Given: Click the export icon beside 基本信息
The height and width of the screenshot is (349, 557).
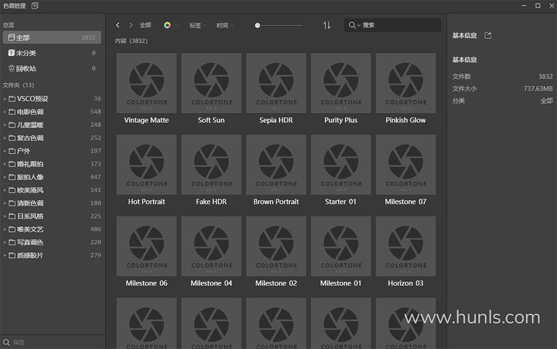Looking at the screenshot, I should pyautogui.click(x=488, y=35).
